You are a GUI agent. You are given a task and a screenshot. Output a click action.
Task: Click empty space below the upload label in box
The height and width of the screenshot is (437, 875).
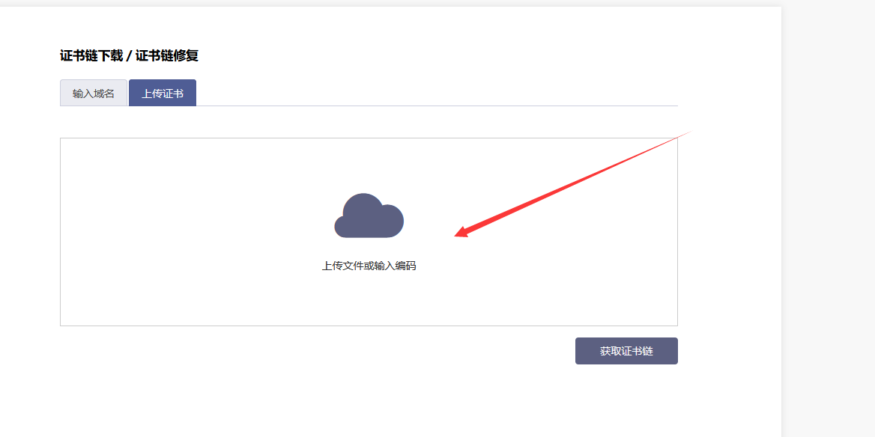pyautogui.click(x=369, y=299)
